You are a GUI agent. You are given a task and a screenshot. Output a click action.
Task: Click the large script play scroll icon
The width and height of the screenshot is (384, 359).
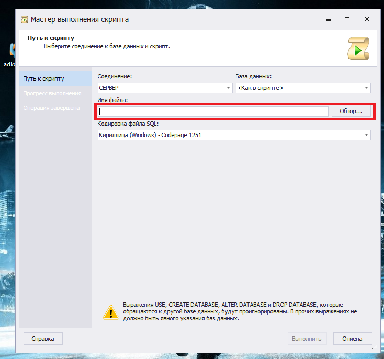(x=358, y=48)
